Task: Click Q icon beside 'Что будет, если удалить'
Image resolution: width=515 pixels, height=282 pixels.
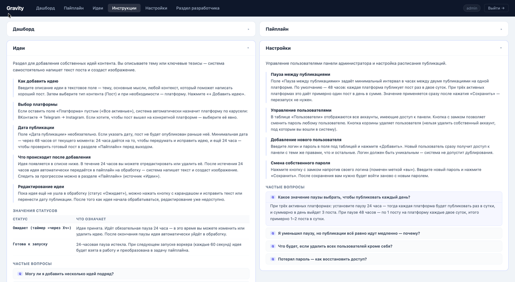Action: click(x=273, y=246)
